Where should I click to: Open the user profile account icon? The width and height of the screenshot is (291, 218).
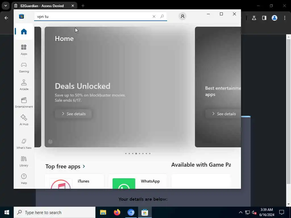click(182, 16)
